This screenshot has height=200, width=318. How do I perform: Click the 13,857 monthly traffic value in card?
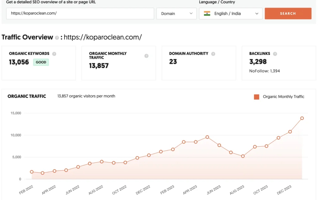99,66
